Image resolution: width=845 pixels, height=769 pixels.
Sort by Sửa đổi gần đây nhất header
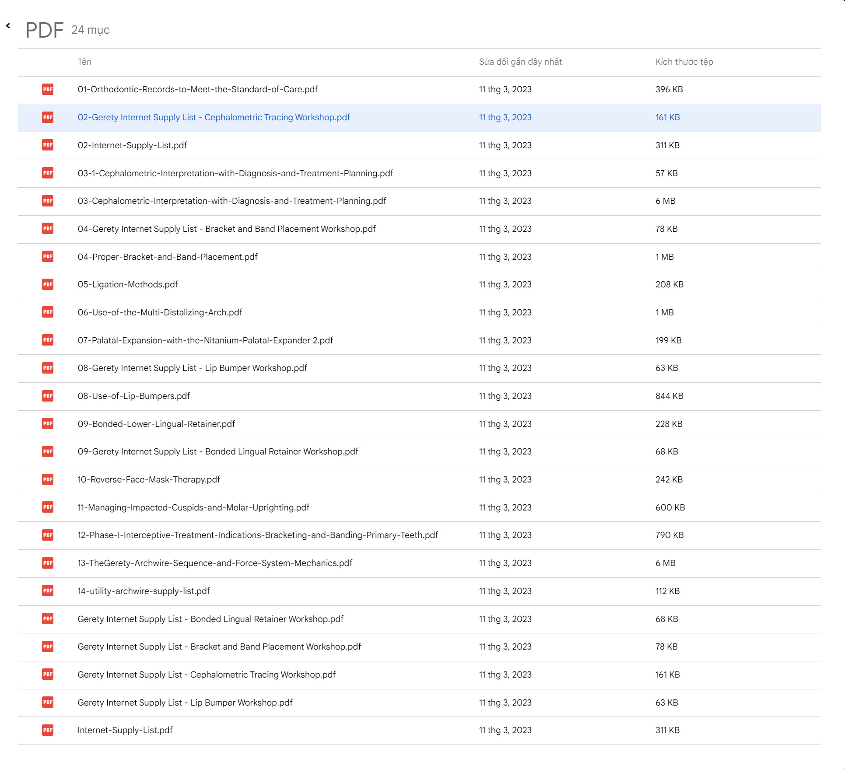point(520,62)
